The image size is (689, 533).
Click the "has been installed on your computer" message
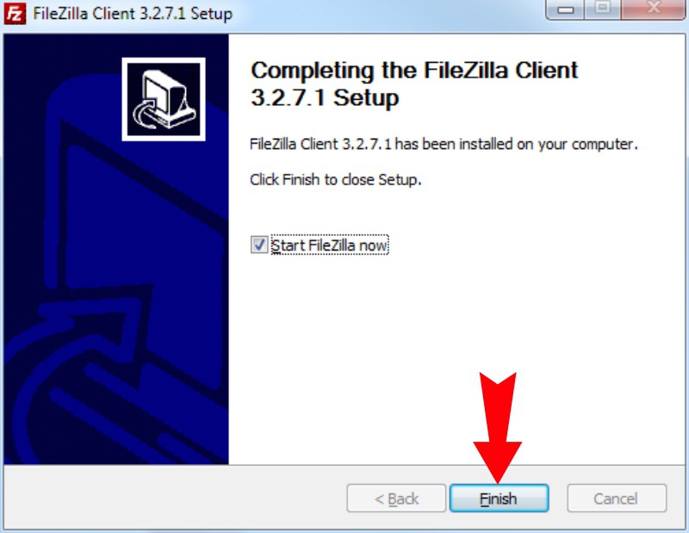pos(516,144)
